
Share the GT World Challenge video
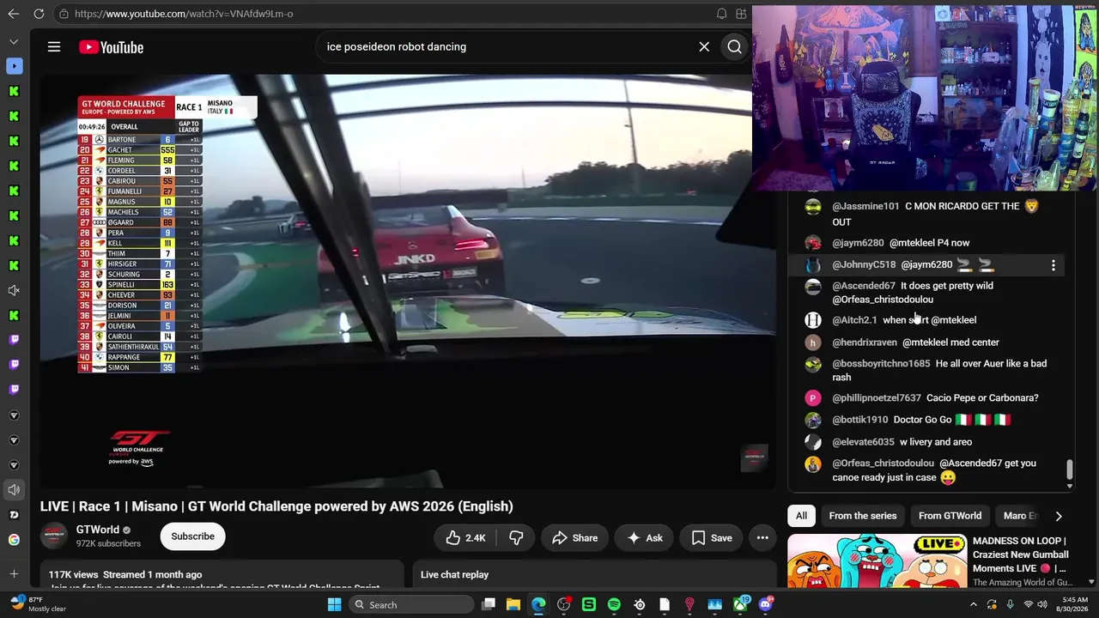pyautogui.click(x=574, y=538)
